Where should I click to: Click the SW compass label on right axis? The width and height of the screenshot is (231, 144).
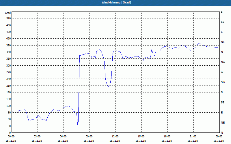tap(223, 82)
